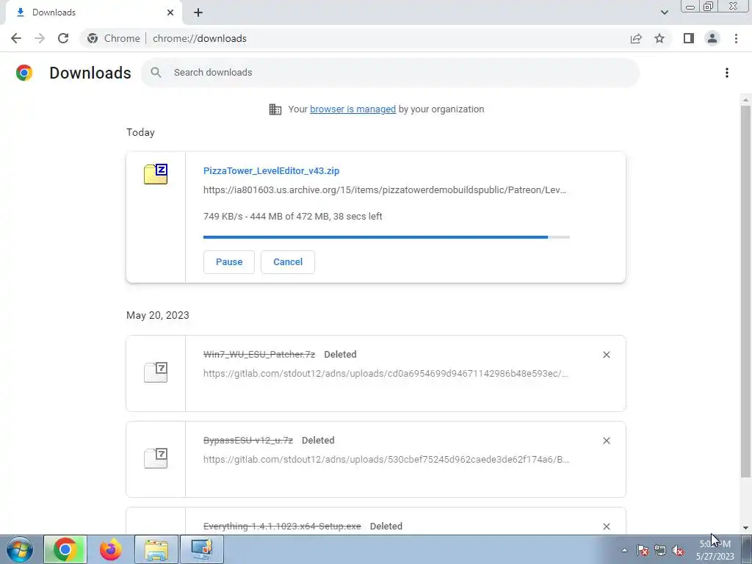The width and height of the screenshot is (752, 564).
Task: Share this page via share icon
Action: coord(636,38)
